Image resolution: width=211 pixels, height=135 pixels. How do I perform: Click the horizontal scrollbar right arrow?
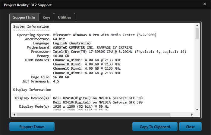click(x=193, y=114)
